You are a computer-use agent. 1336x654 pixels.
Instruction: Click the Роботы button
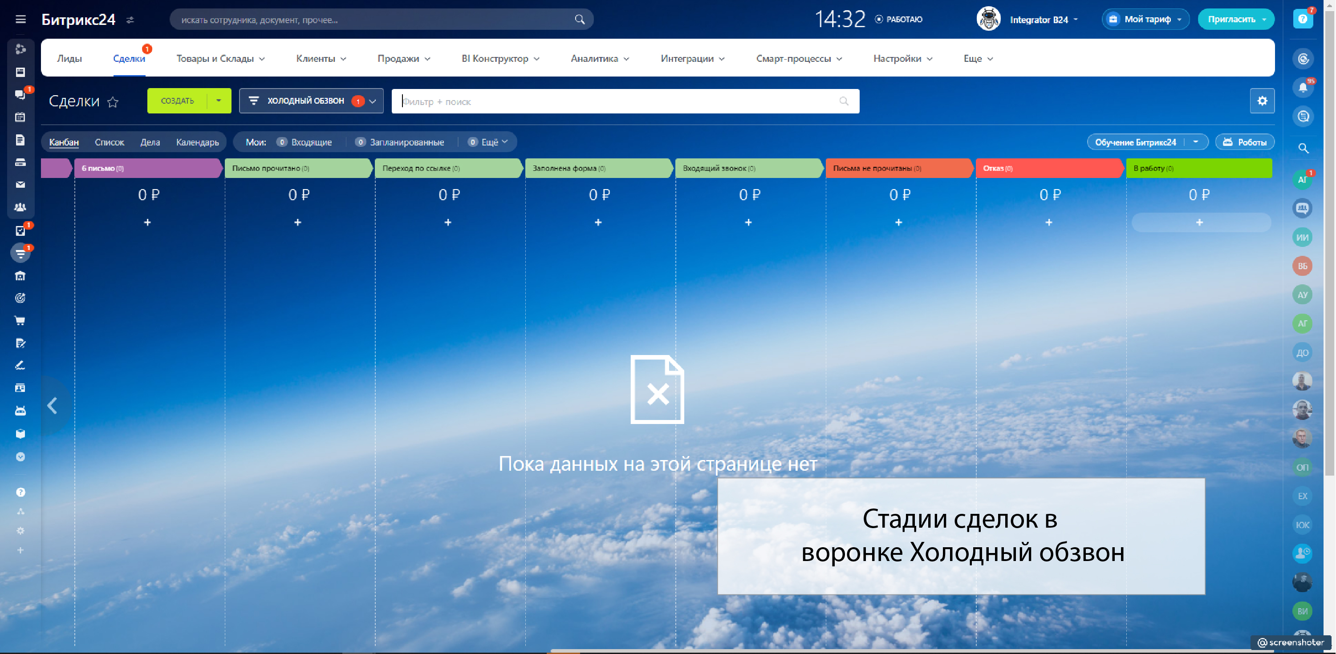1245,142
